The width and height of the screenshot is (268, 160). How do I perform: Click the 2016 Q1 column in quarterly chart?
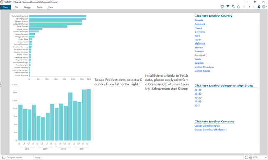[x=20, y=122]
